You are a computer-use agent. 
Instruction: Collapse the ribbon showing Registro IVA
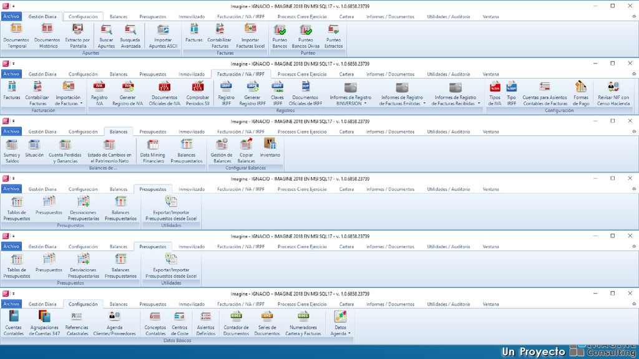[x=634, y=74]
